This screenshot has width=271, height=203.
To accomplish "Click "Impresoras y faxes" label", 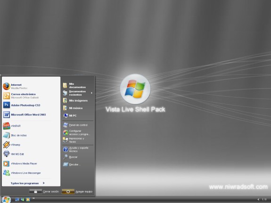I will point(76,140).
